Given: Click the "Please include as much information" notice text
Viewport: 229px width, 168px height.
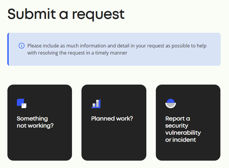Looking at the screenshot, I should pos(117,49).
